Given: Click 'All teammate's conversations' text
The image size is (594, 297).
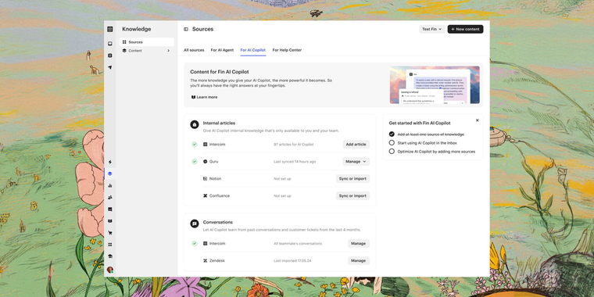Looking at the screenshot, I should pos(298,244).
